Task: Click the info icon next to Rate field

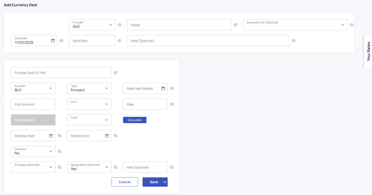Action: click(172, 104)
